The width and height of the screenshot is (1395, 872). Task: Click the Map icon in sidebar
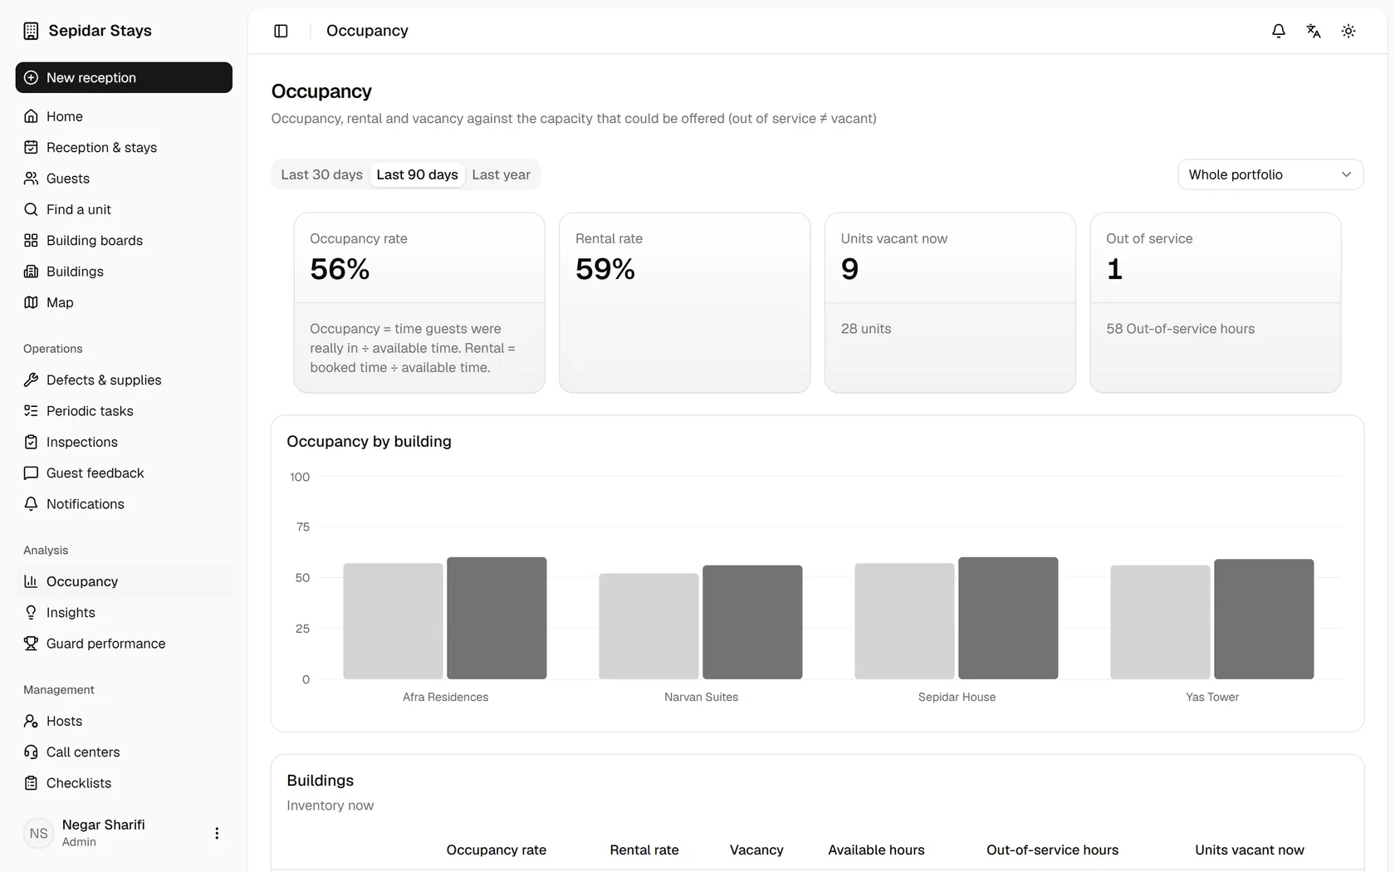click(31, 302)
